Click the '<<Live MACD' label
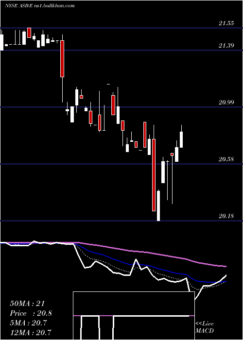243x340 pixels. coord(205,327)
